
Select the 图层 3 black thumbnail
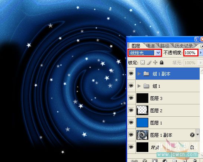tap(142, 98)
